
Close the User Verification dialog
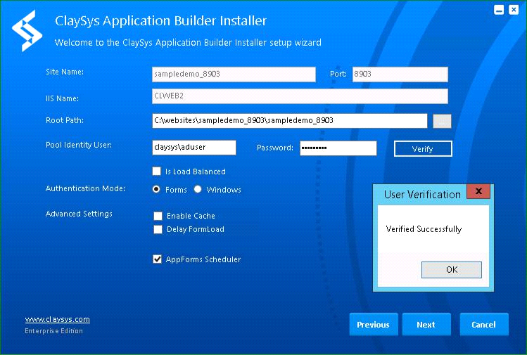tap(478, 191)
